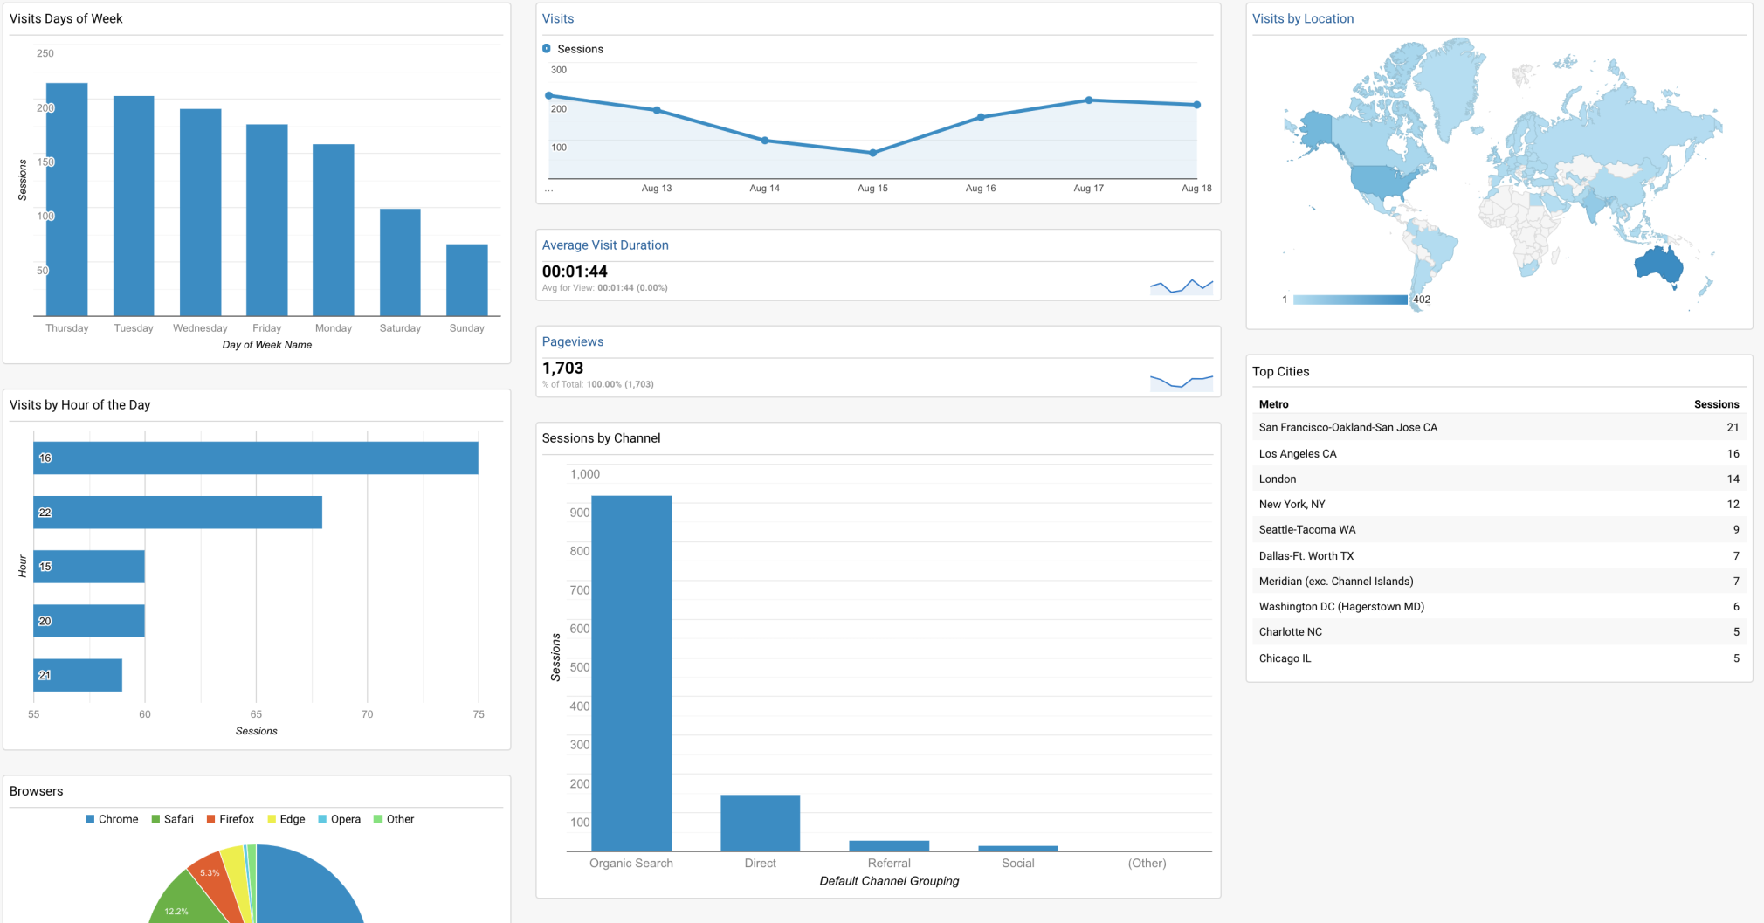Click the Average Visit Duration sparkline
The height and width of the screenshot is (923, 1764).
click(x=1181, y=285)
